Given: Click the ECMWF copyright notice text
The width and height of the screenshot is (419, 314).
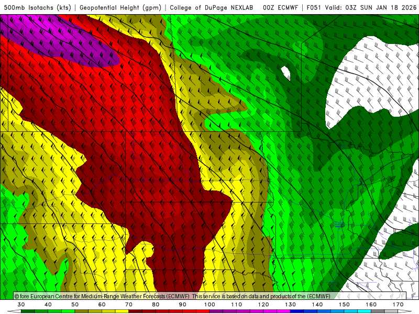Looking at the screenshot, I should 172,296.
